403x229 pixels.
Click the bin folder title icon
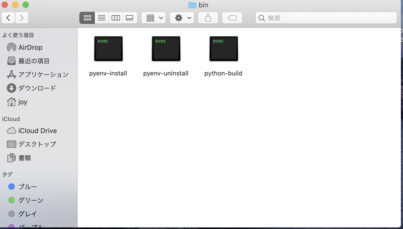point(192,5)
